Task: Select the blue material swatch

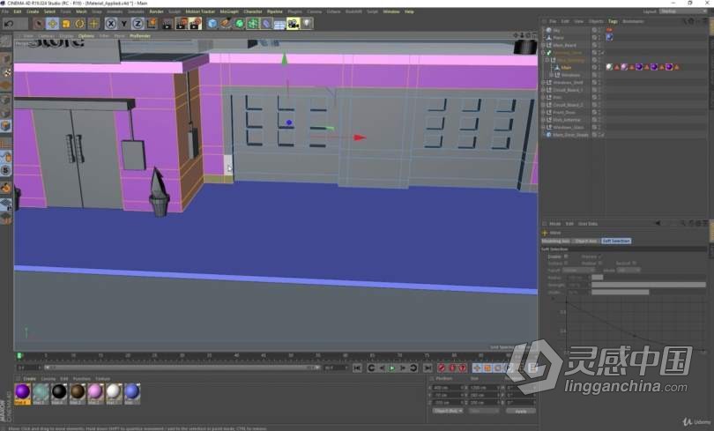Action: click(x=132, y=392)
